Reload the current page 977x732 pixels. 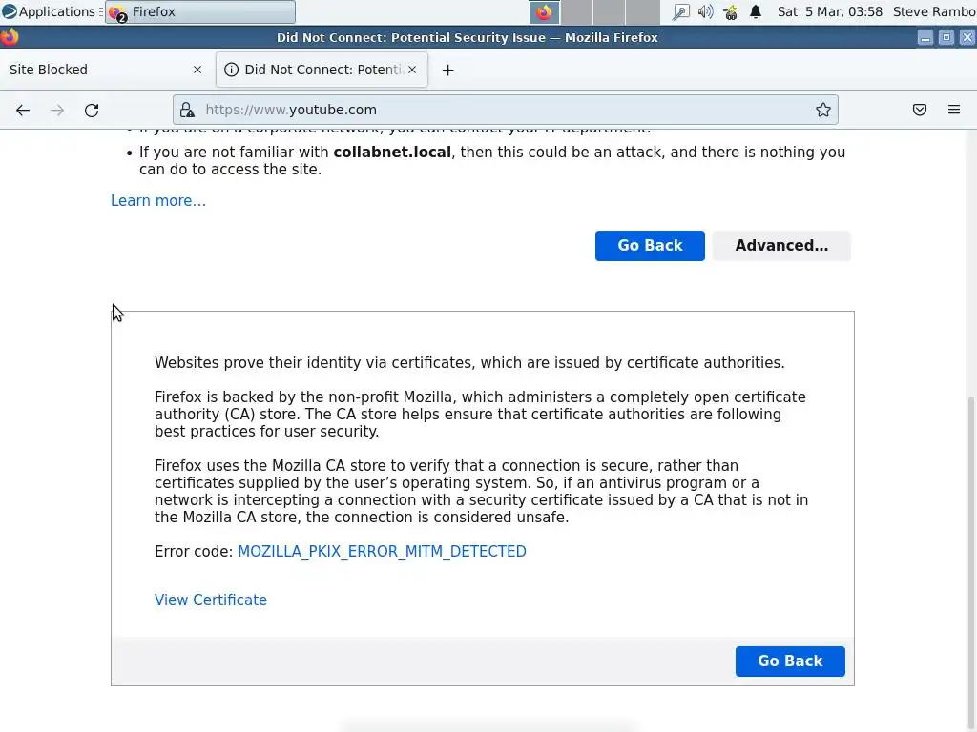[x=92, y=111]
